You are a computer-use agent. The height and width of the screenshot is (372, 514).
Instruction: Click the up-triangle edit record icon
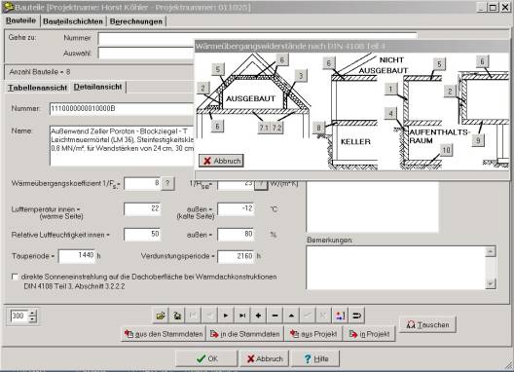(x=291, y=316)
